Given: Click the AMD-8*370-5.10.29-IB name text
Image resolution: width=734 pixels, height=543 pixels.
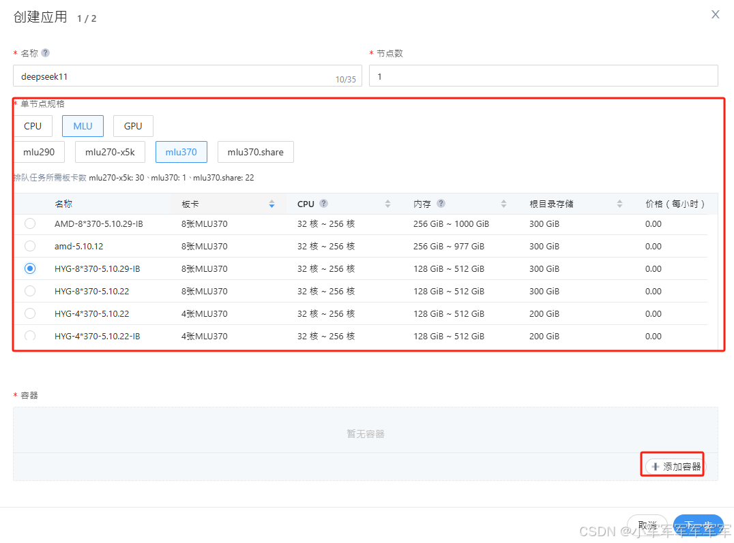Looking at the screenshot, I should point(99,224).
